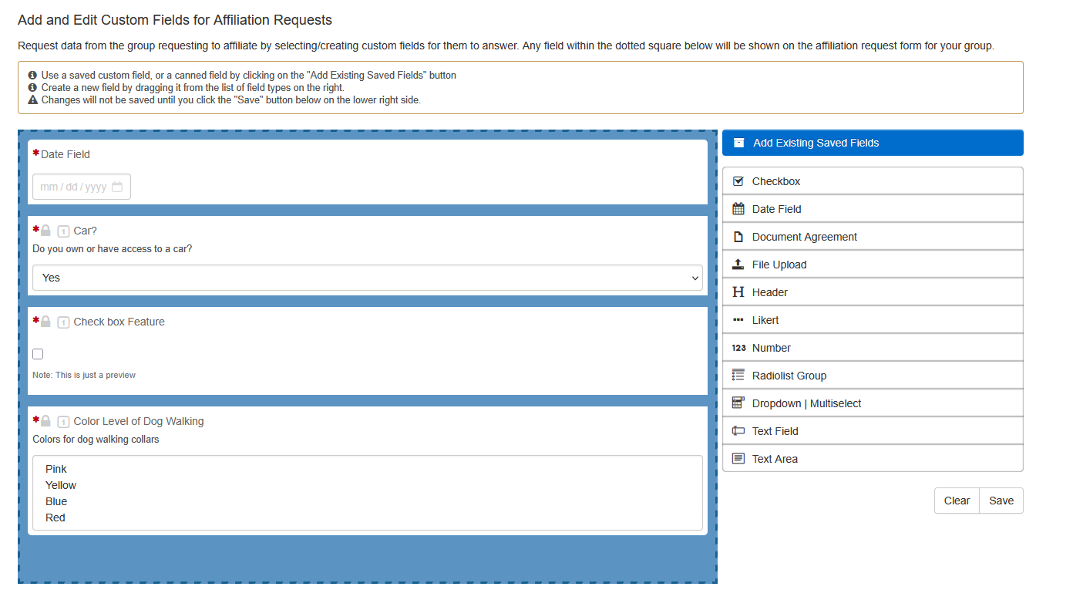Click the number badge beside Check box Feature
1073x590 pixels.
[63, 322]
